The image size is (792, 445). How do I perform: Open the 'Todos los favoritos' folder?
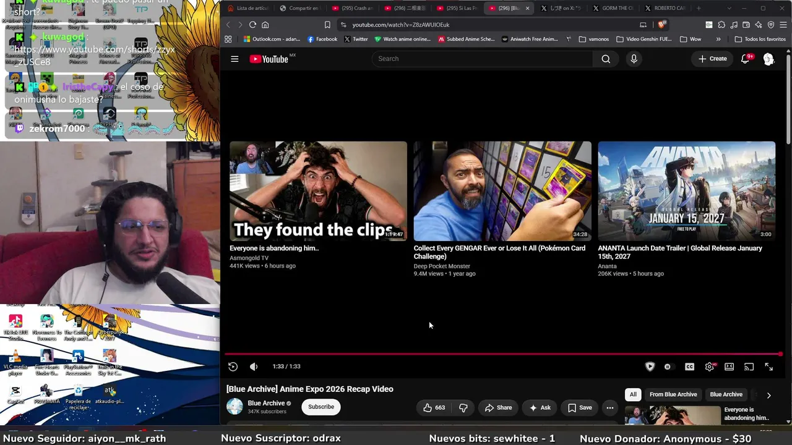(760, 39)
